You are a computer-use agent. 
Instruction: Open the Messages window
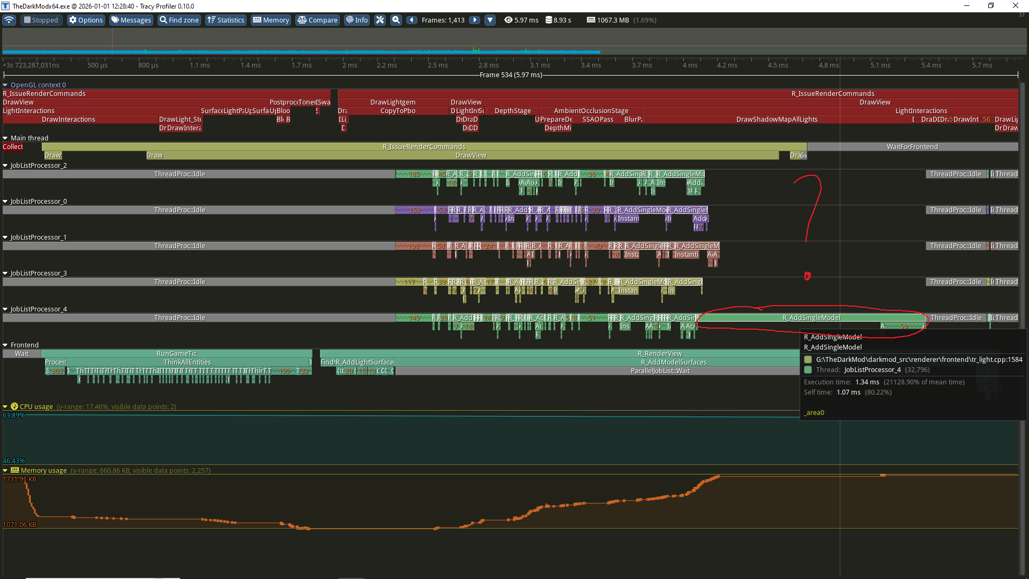(x=131, y=20)
